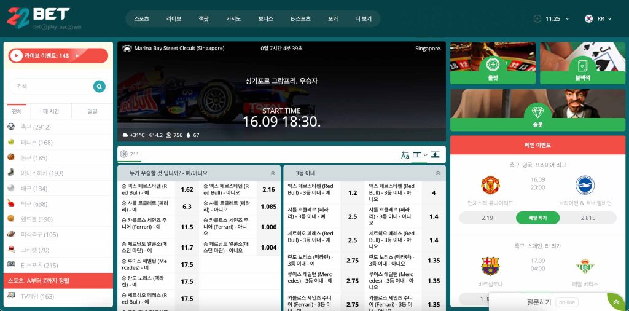629x311 pixels.
Task: Open the 슬롯 diamond icon
Action: pyautogui.click(x=537, y=111)
